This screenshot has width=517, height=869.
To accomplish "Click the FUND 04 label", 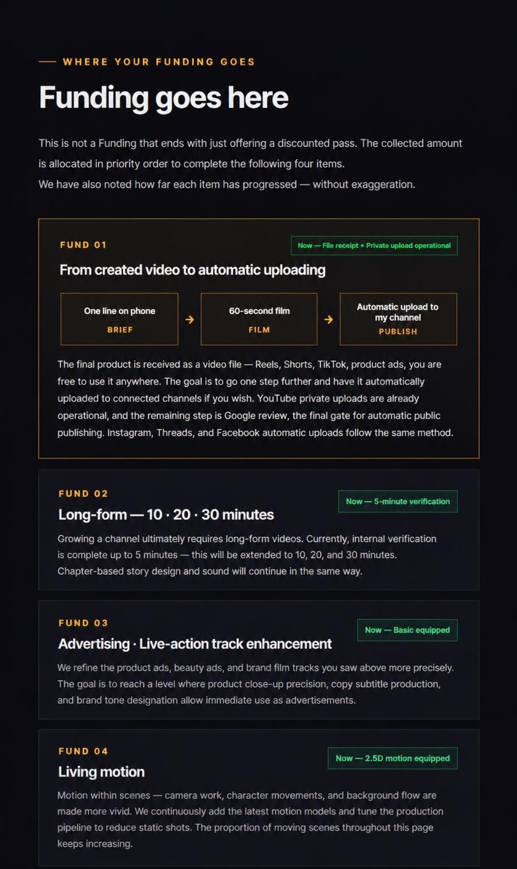I will [x=83, y=751].
